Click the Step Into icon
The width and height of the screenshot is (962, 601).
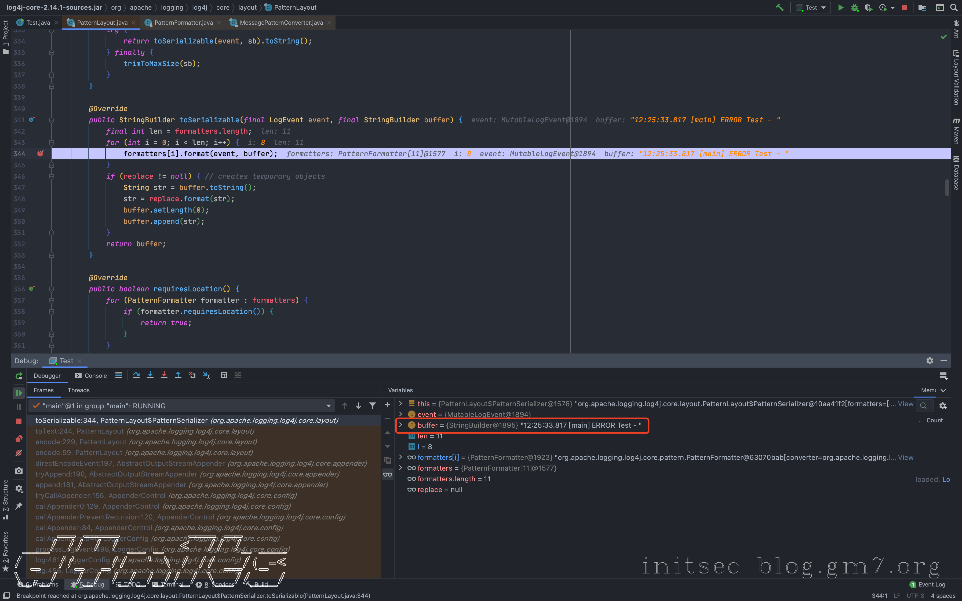pyautogui.click(x=150, y=375)
